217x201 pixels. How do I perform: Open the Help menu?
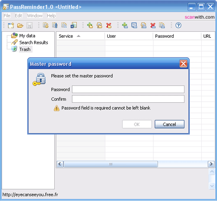[51, 16]
